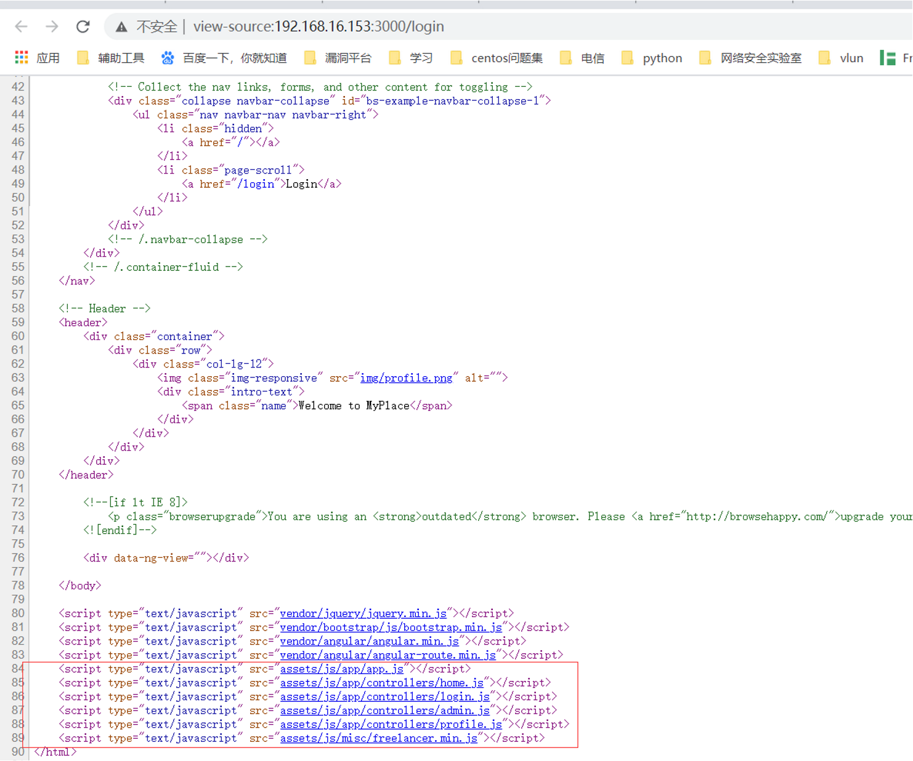Image resolution: width=913 pixels, height=761 pixels.
Task: Open the vlun bookmark folder
Action: [841, 58]
